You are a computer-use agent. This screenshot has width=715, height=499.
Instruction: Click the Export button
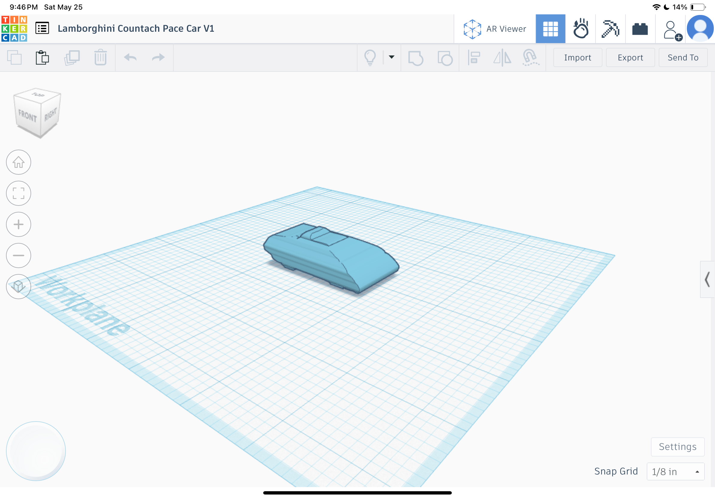pos(630,57)
